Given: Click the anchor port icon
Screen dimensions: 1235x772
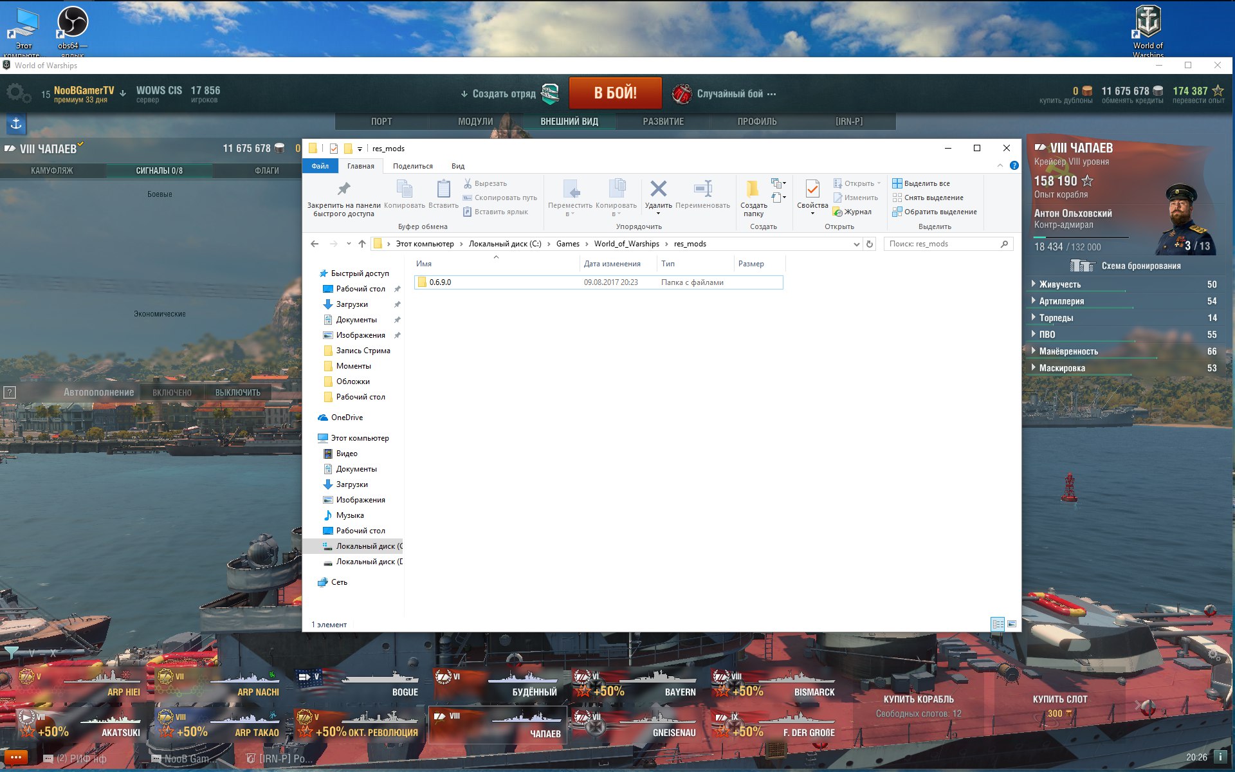Looking at the screenshot, I should (x=16, y=123).
